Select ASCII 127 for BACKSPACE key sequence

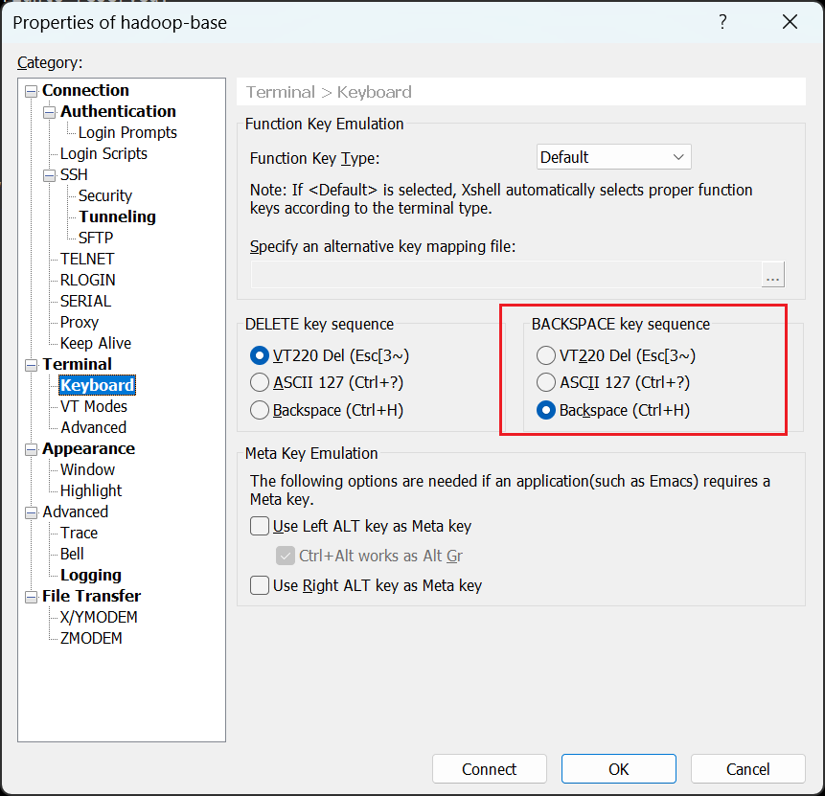(x=613, y=382)
